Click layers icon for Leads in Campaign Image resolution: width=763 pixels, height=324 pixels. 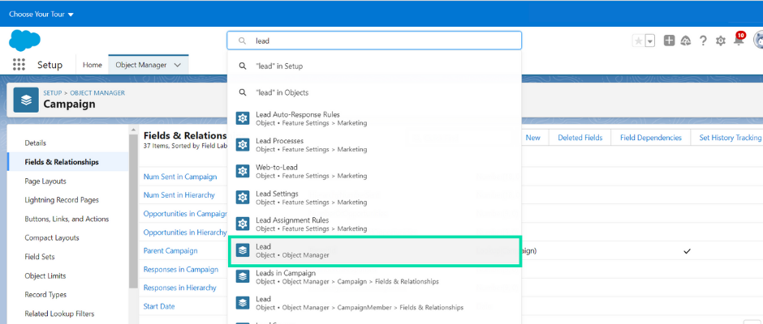pyautogui.click(x=243, y=277)
